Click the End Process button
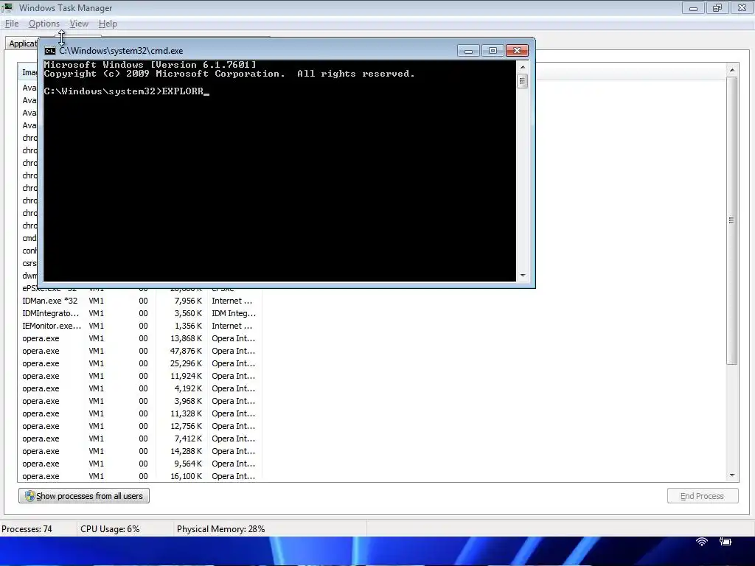Screen dimensions: 755x566 click(703, 496)
